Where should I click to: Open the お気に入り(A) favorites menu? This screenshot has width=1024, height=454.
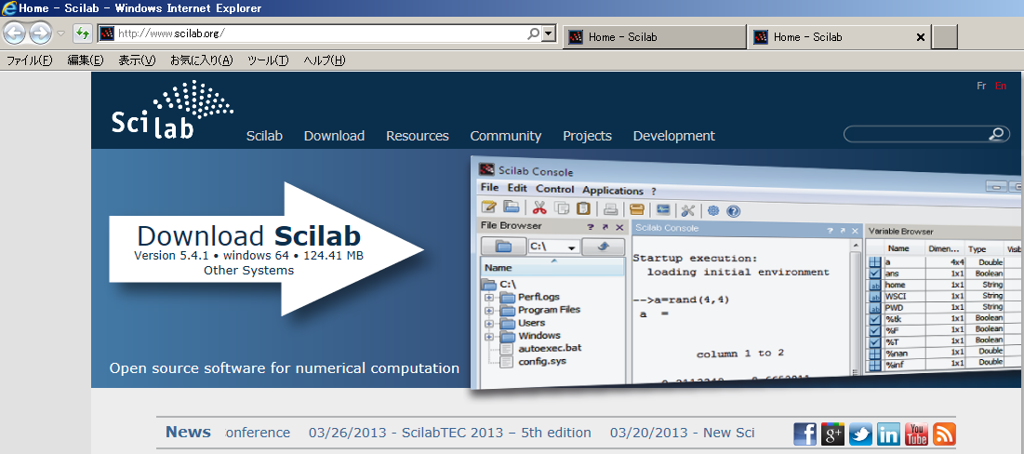click(201, 60)
